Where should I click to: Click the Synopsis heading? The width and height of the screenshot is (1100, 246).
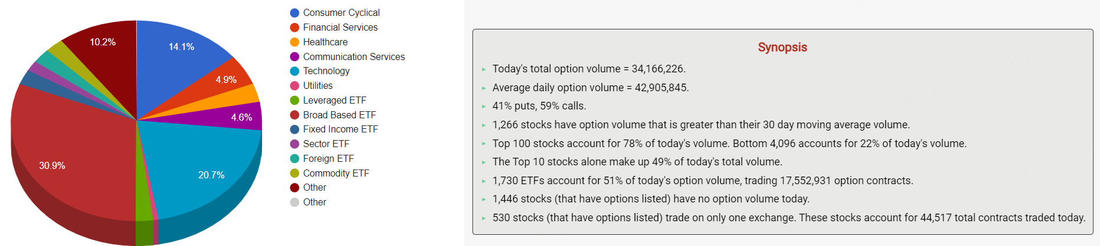tap(782, 48)
